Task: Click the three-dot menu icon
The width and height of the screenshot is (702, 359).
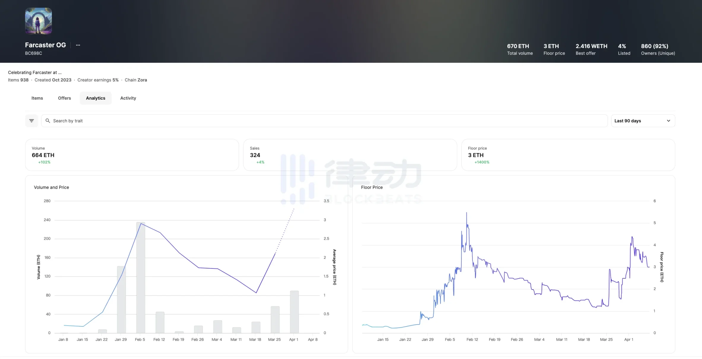Action: click(x=78, y=45)
